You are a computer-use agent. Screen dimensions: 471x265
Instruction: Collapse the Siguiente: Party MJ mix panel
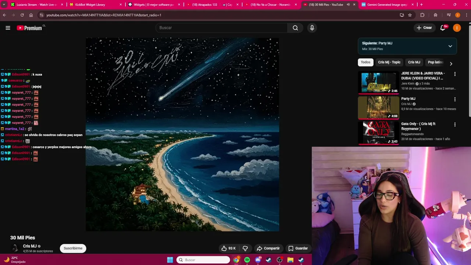(x=450, y=46)
